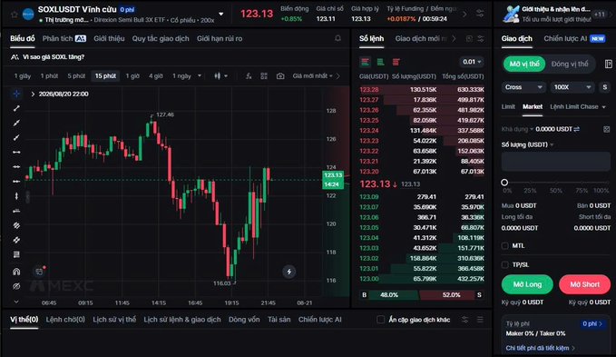Switch to Mở vị thế toggle

524,64
